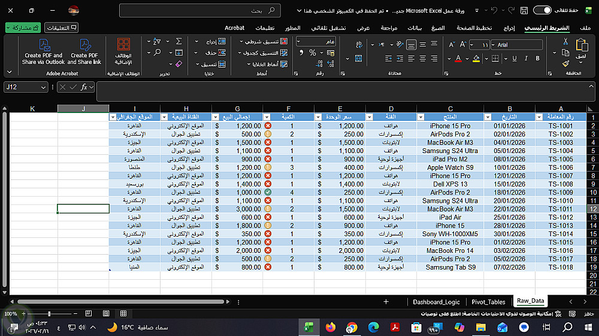Image resolution: width=599 pixels, height=336 pixels.
Task: Open the تنسيق شرطي conditional formatting menu
Action: [264, 41]
